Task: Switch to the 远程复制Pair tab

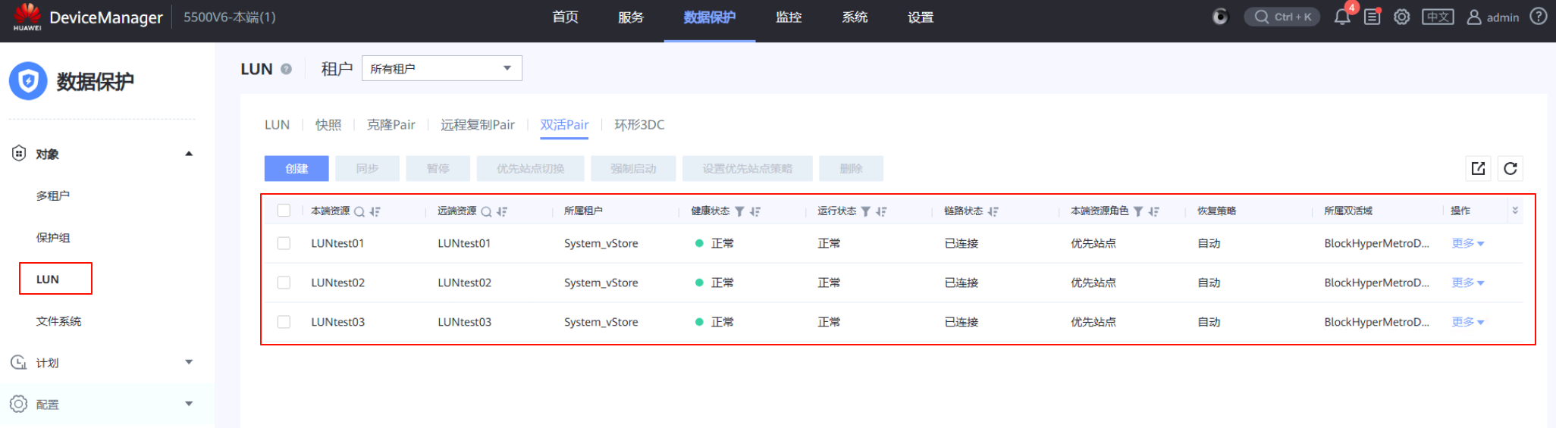Action: pyautogui.click(x=477, y=125)
